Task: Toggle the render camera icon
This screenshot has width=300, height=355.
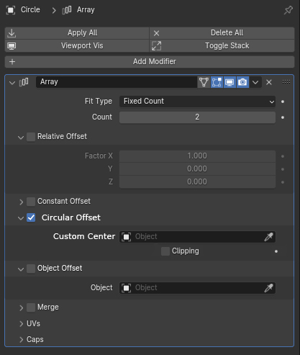Action: coord(242,82)
